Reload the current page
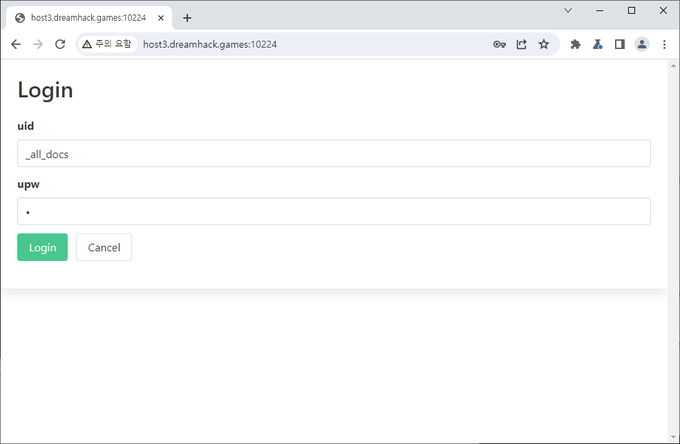 (60, 44)
